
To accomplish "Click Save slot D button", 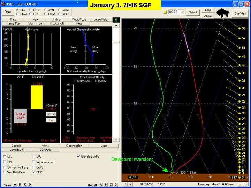I will pyautogui.click(x=30, y=185).
